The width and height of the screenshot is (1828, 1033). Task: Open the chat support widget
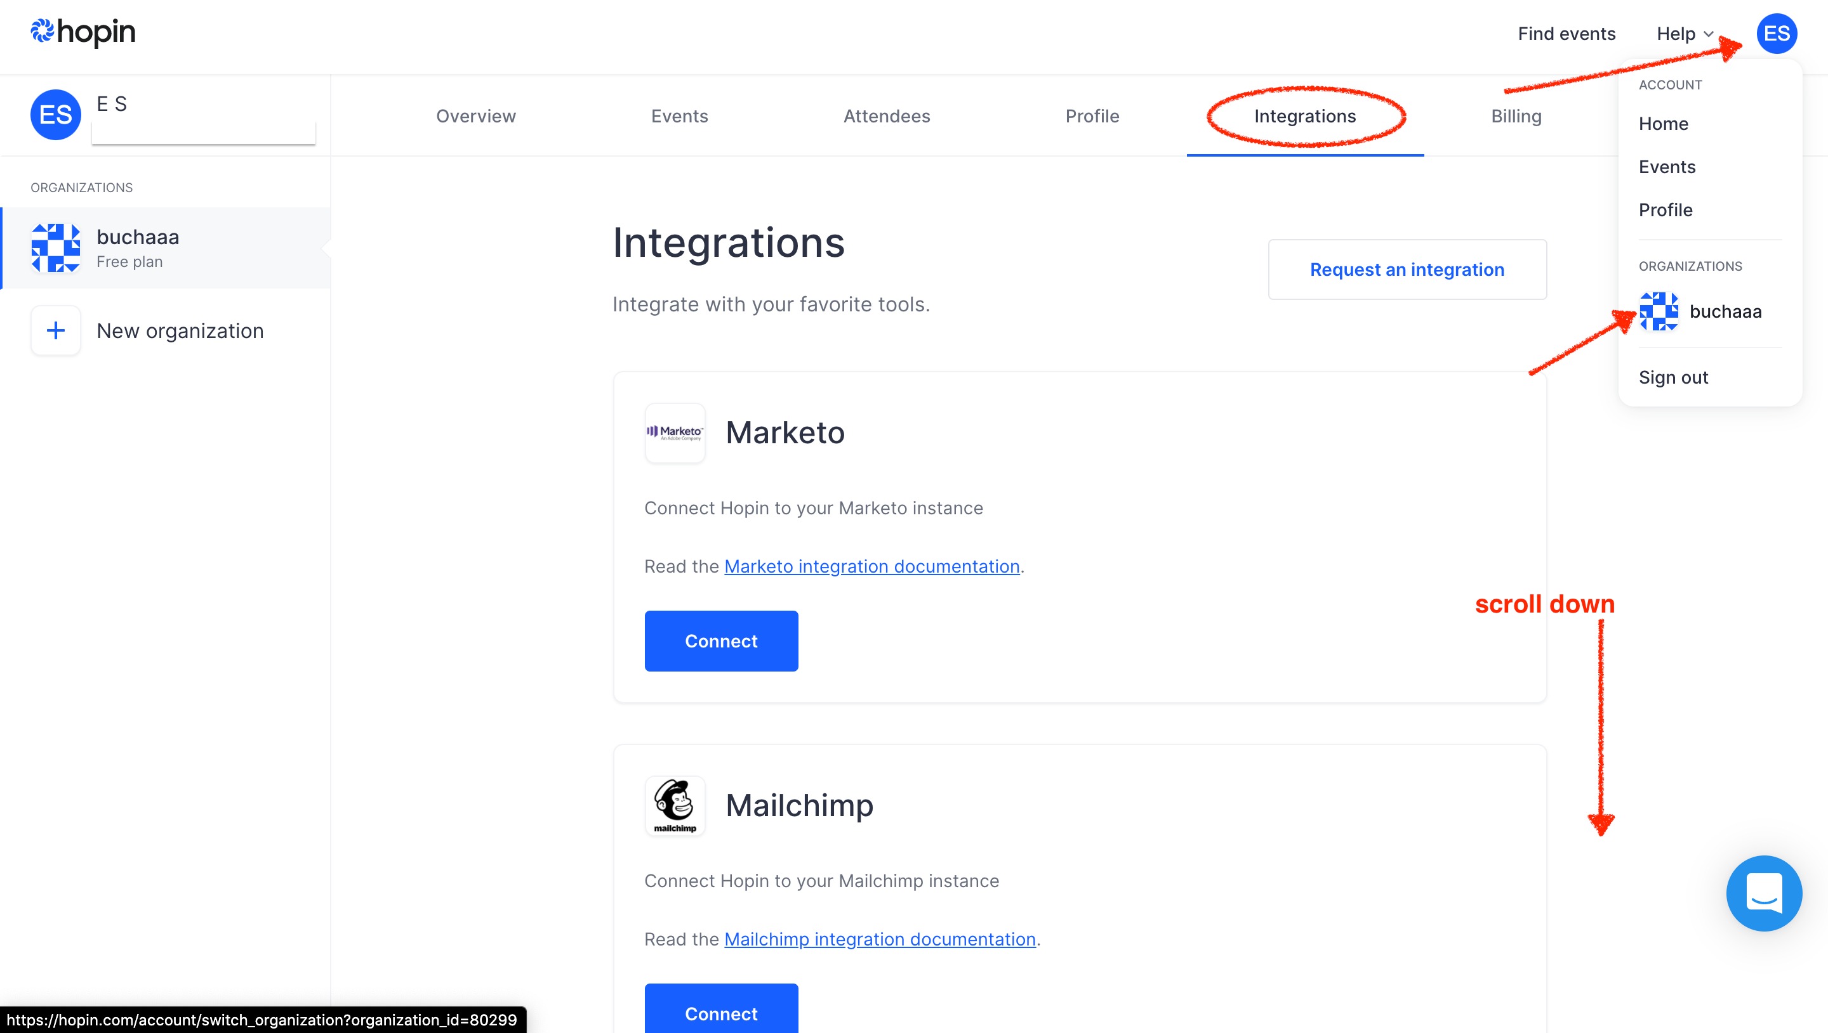pyautogui.click(x=1764, y=893)
